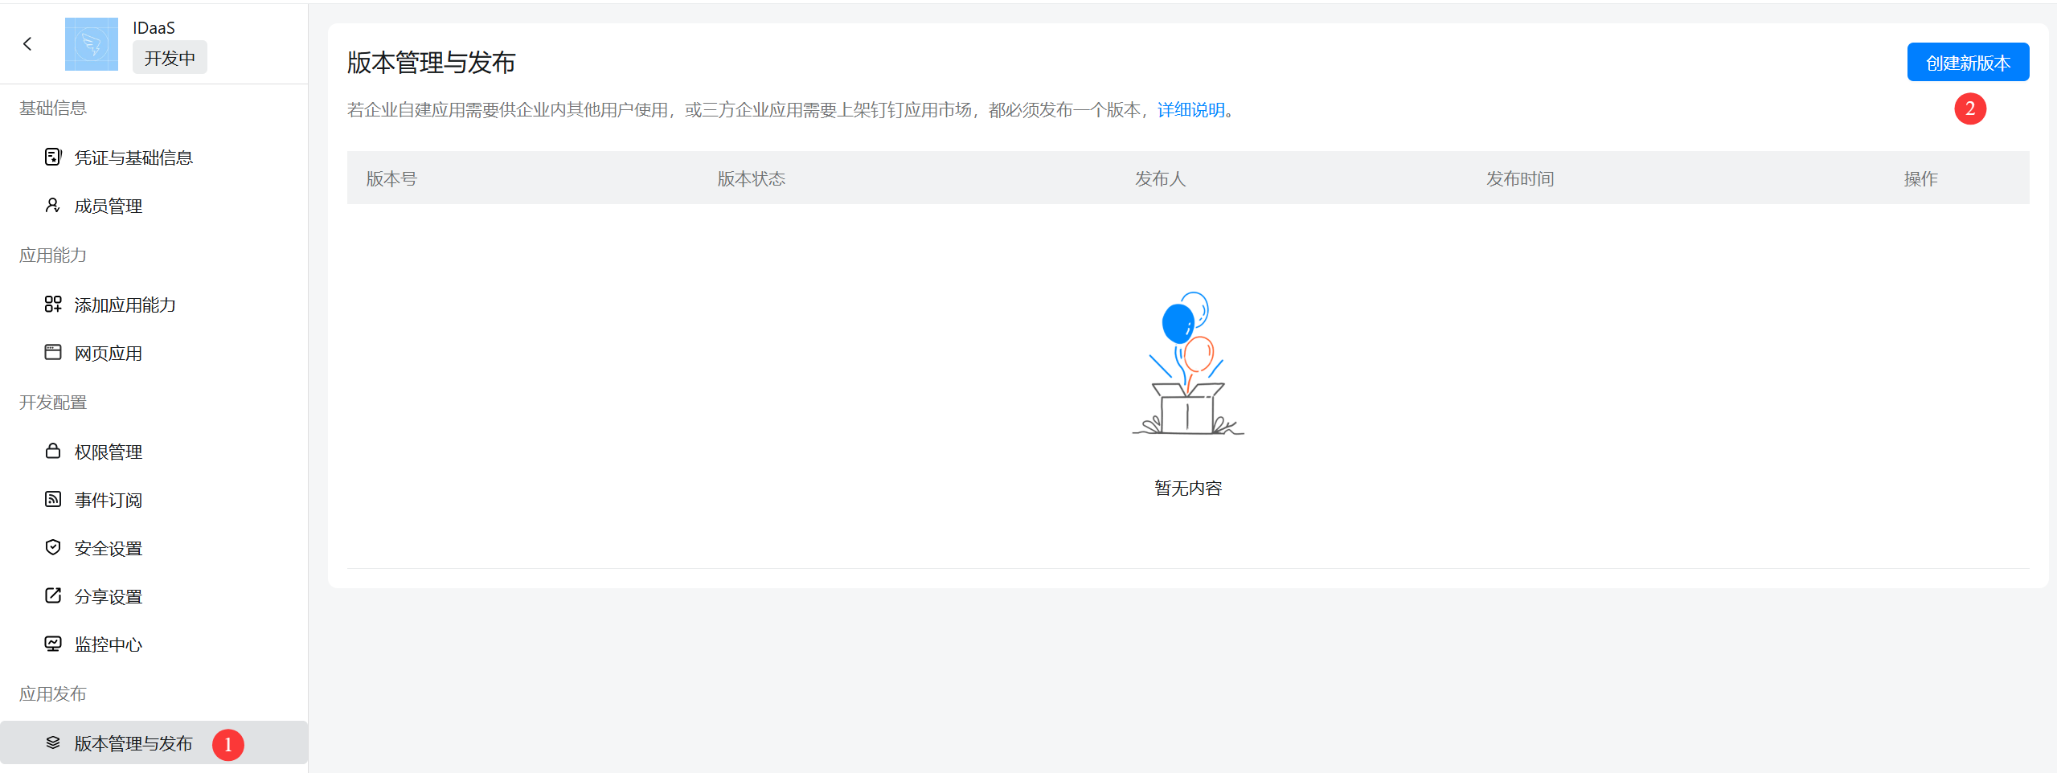2057x773 pixels.
Task: Click the version management layers icon
Action: 53,743
